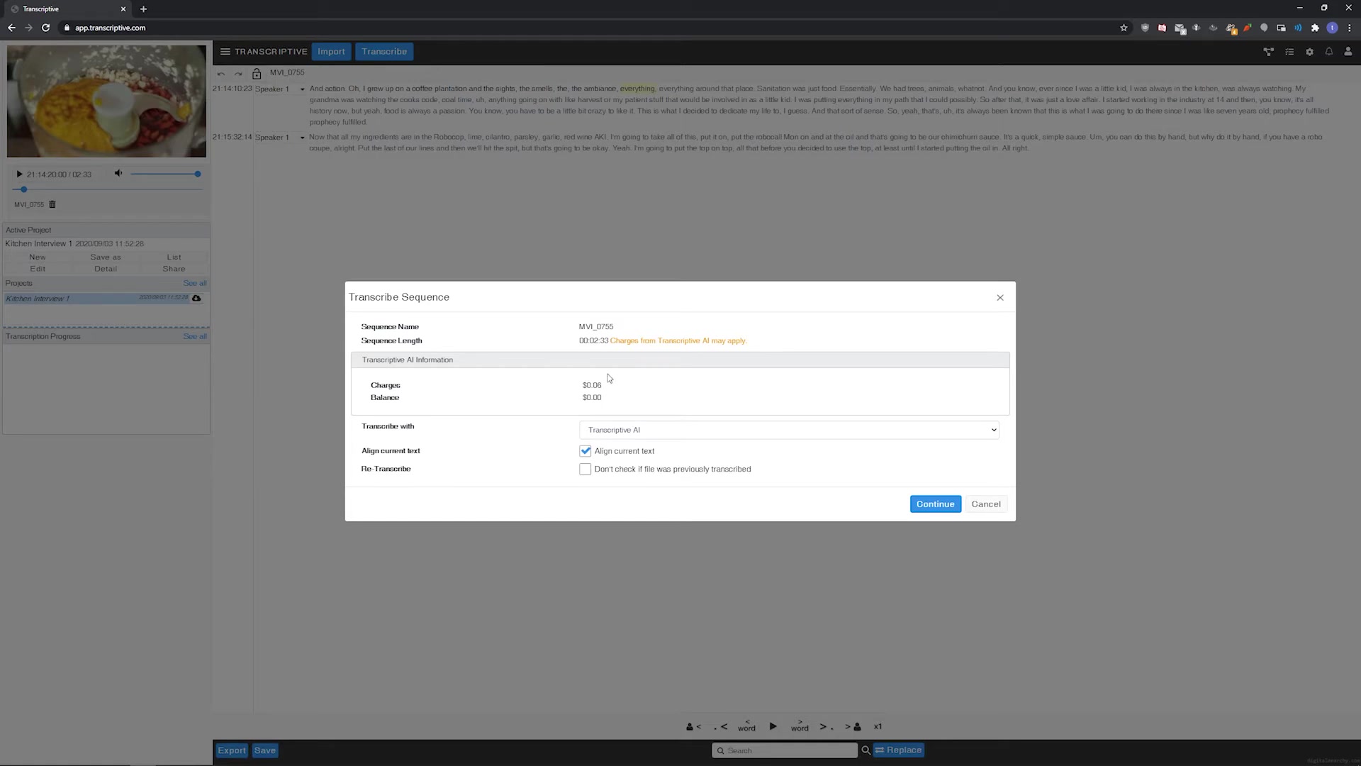This screenshot has height=766, width=1361.
Task: Click the Transcribe button in header
Action: (384, 52)
